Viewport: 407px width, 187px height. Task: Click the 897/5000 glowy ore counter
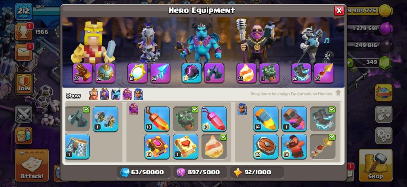(200, 172)
